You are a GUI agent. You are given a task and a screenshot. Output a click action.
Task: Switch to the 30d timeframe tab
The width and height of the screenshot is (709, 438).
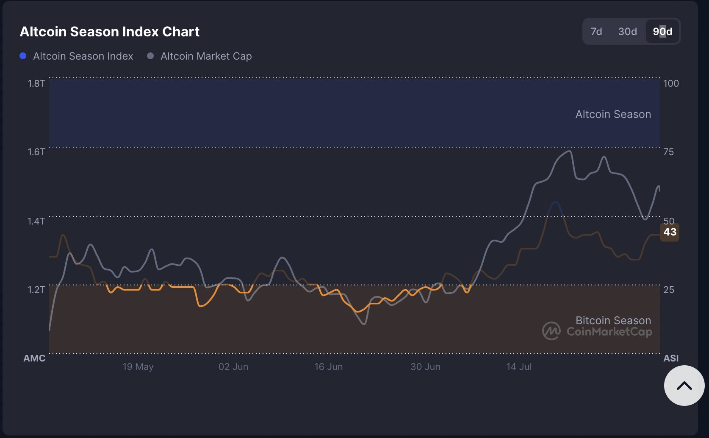(627, 31)
